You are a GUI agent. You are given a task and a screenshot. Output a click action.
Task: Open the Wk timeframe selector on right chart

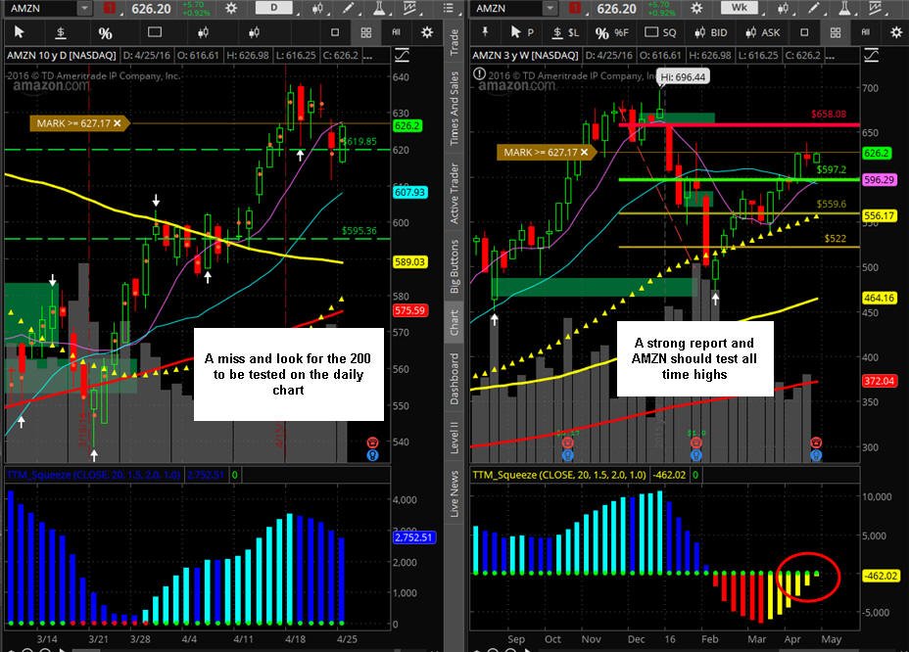[x=740, y=8]
